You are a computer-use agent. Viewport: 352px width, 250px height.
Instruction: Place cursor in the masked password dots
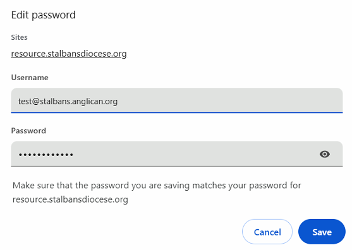46,155
